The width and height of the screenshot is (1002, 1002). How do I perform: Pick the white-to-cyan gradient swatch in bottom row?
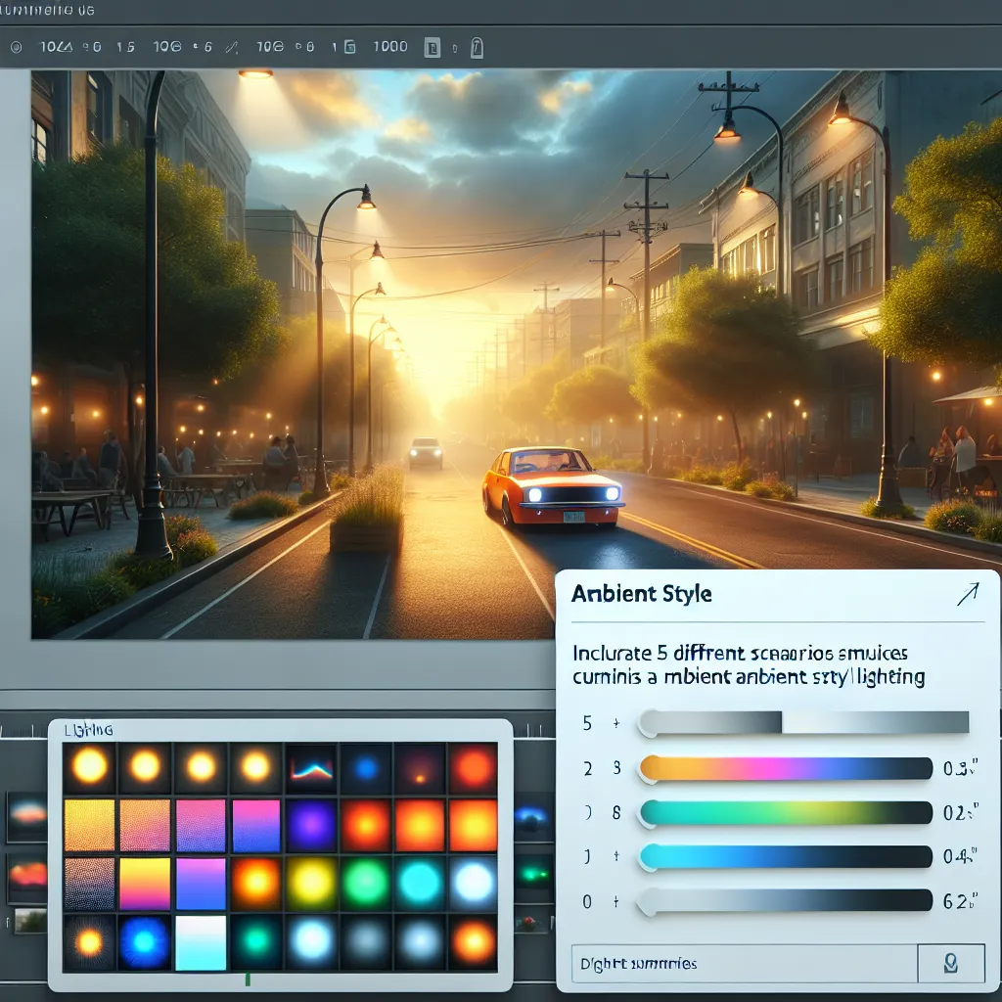tap(200, 942)
